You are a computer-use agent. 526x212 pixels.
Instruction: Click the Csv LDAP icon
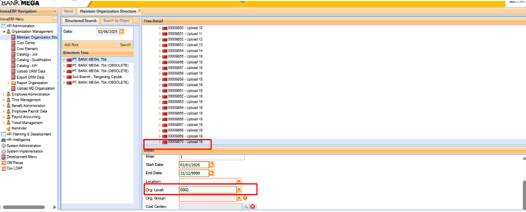pyautogui.click(x=4, y=168)
